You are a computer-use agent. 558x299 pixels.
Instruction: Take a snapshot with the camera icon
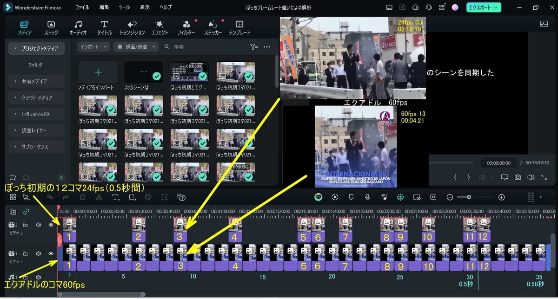pyautogui.click(x=518, y=177)
